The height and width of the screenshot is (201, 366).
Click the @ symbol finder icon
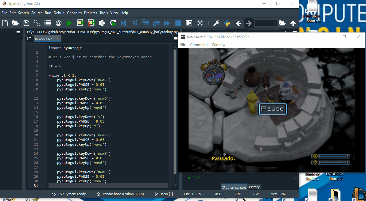58,23
